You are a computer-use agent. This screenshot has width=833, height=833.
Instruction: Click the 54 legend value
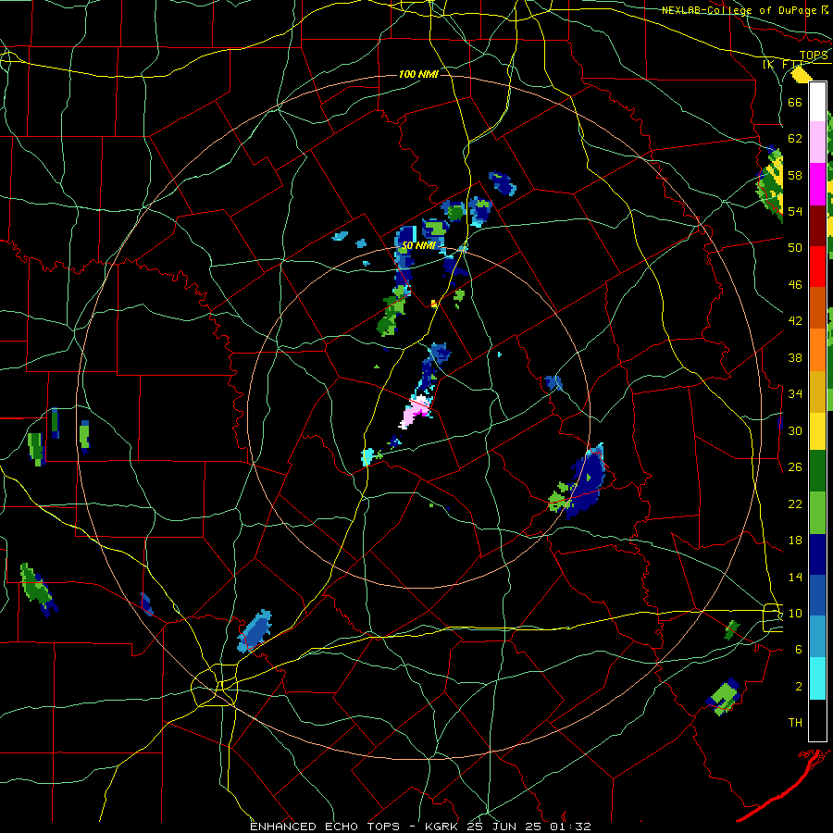coord(795,211)
